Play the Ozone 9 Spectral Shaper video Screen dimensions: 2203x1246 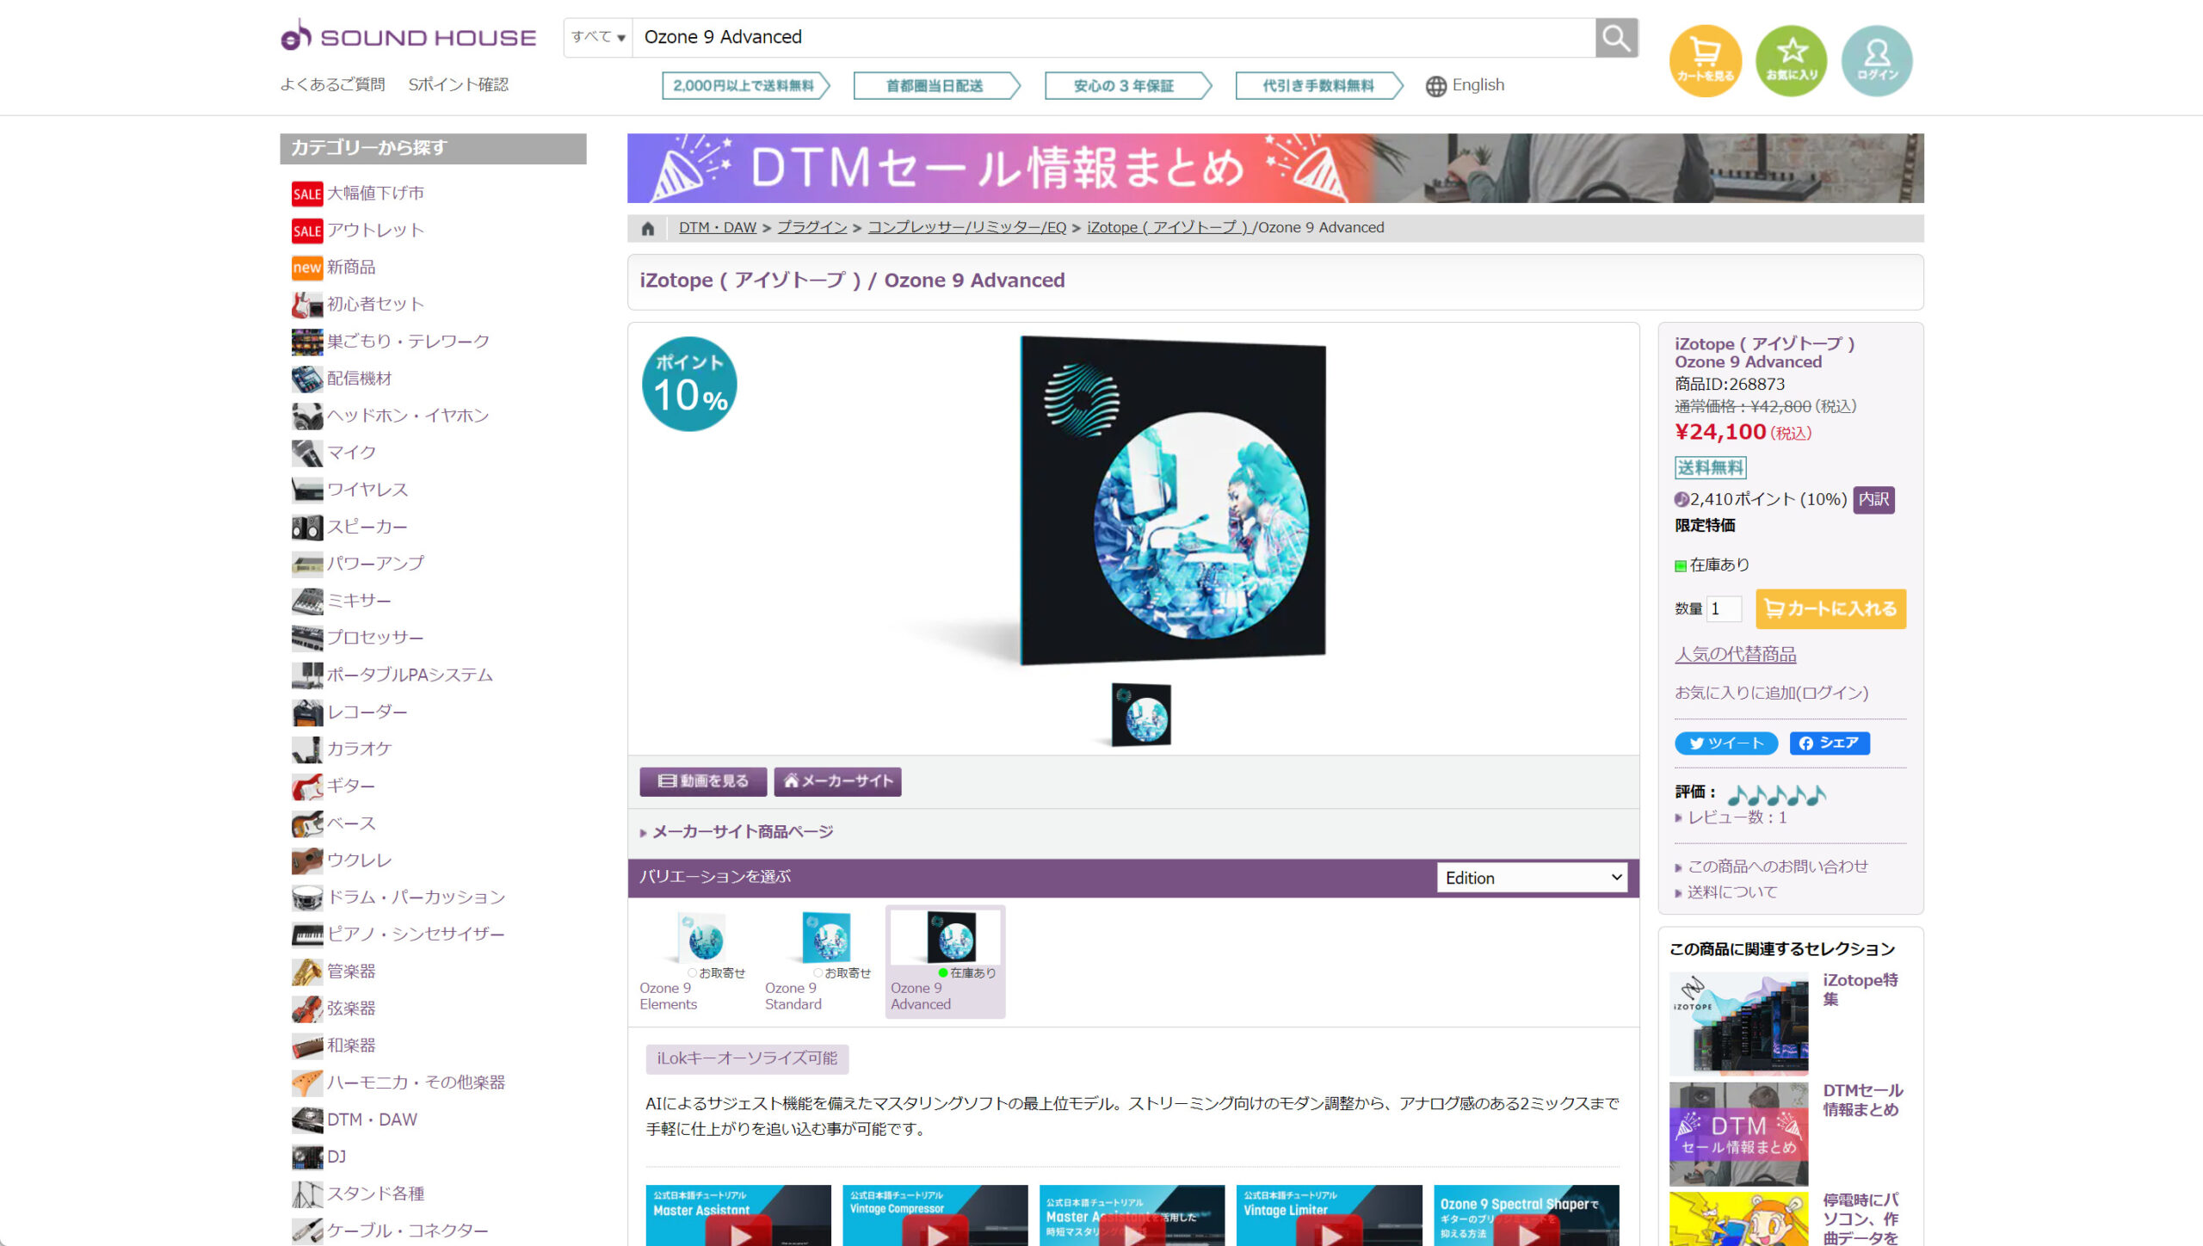1527,1217
